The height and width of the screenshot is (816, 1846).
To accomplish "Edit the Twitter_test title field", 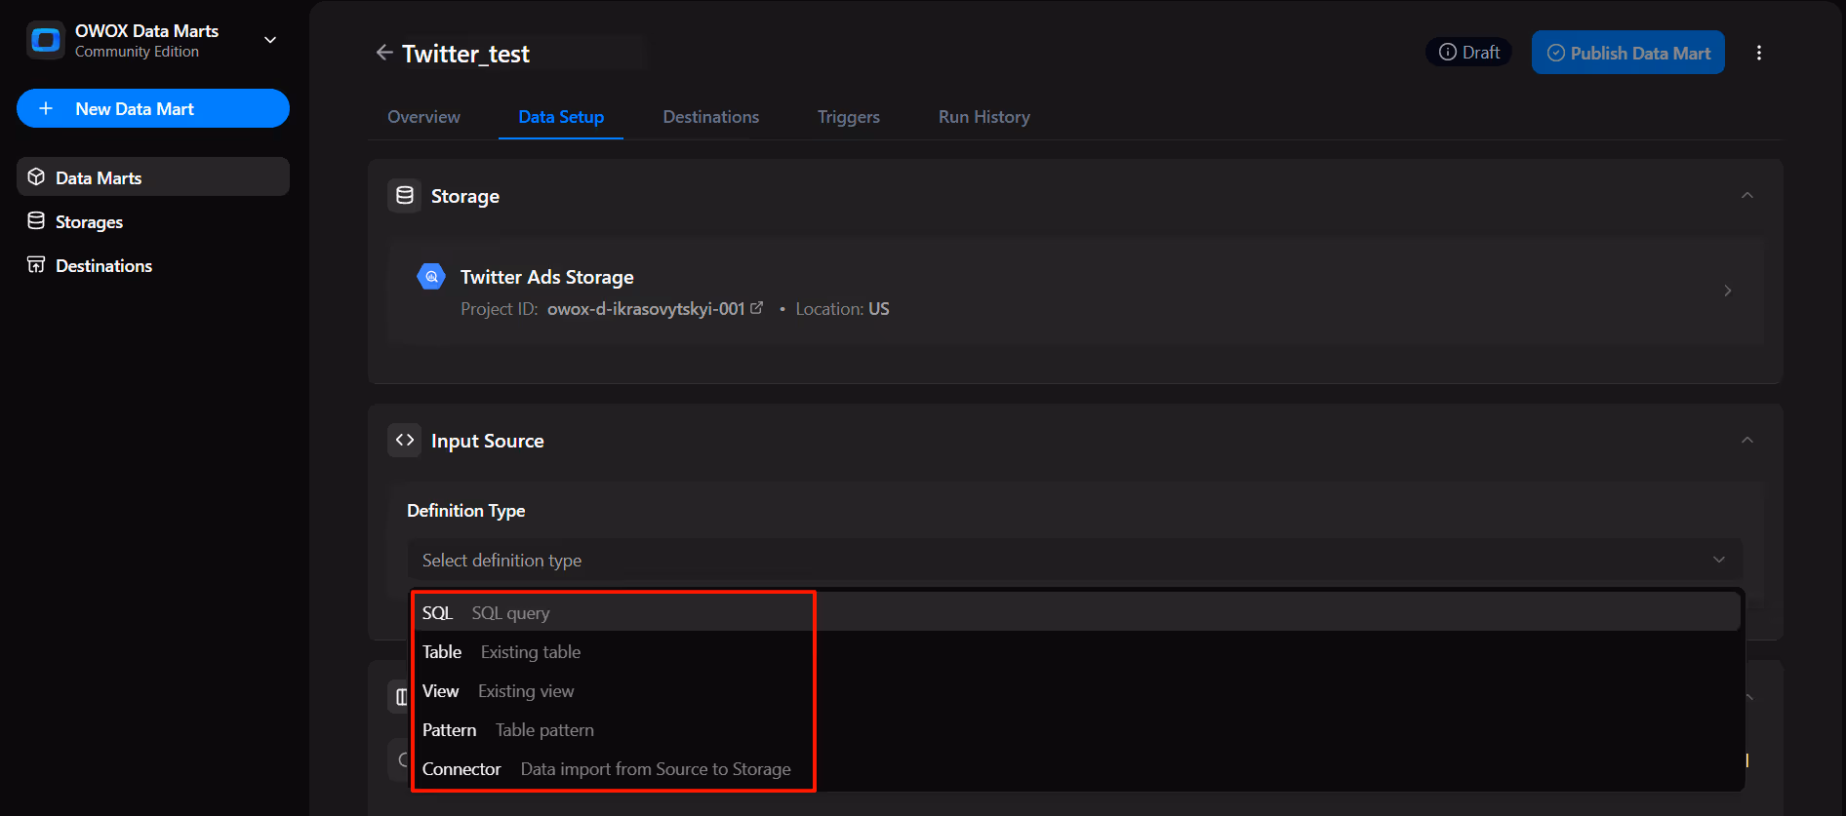I will click(x=524, y=54).
